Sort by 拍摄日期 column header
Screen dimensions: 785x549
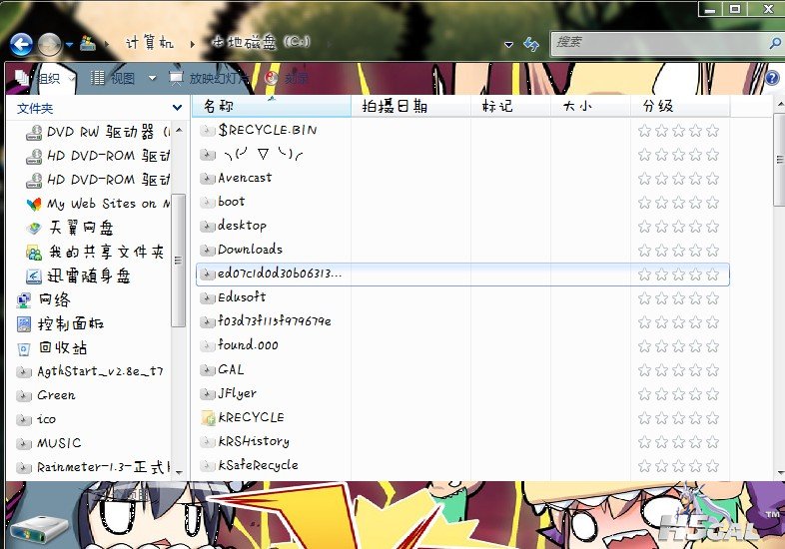tap(410, 106)
